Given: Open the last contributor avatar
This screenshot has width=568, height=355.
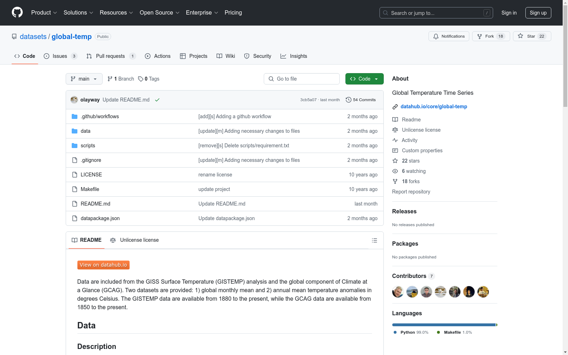Looking at the screenshot, I should (x=483, y=292).
